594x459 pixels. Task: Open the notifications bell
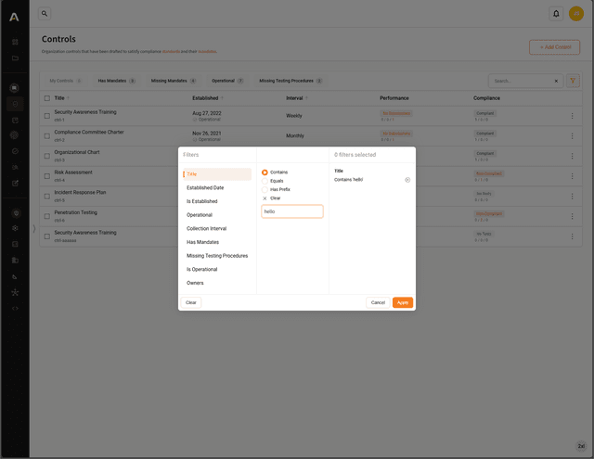coord(556,14)
